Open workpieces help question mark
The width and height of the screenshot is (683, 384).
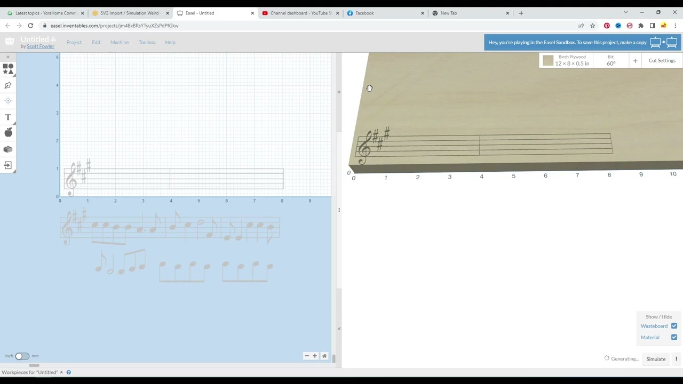pos(68,372)
